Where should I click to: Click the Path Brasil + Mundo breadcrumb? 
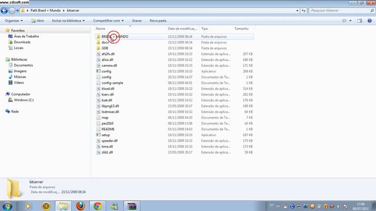coord(45,11)
